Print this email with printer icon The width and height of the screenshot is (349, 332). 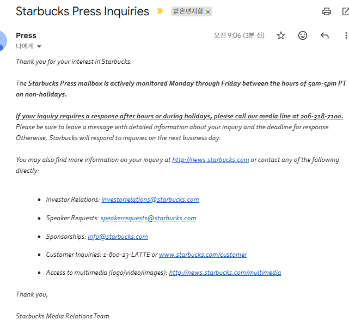point(327,11)
